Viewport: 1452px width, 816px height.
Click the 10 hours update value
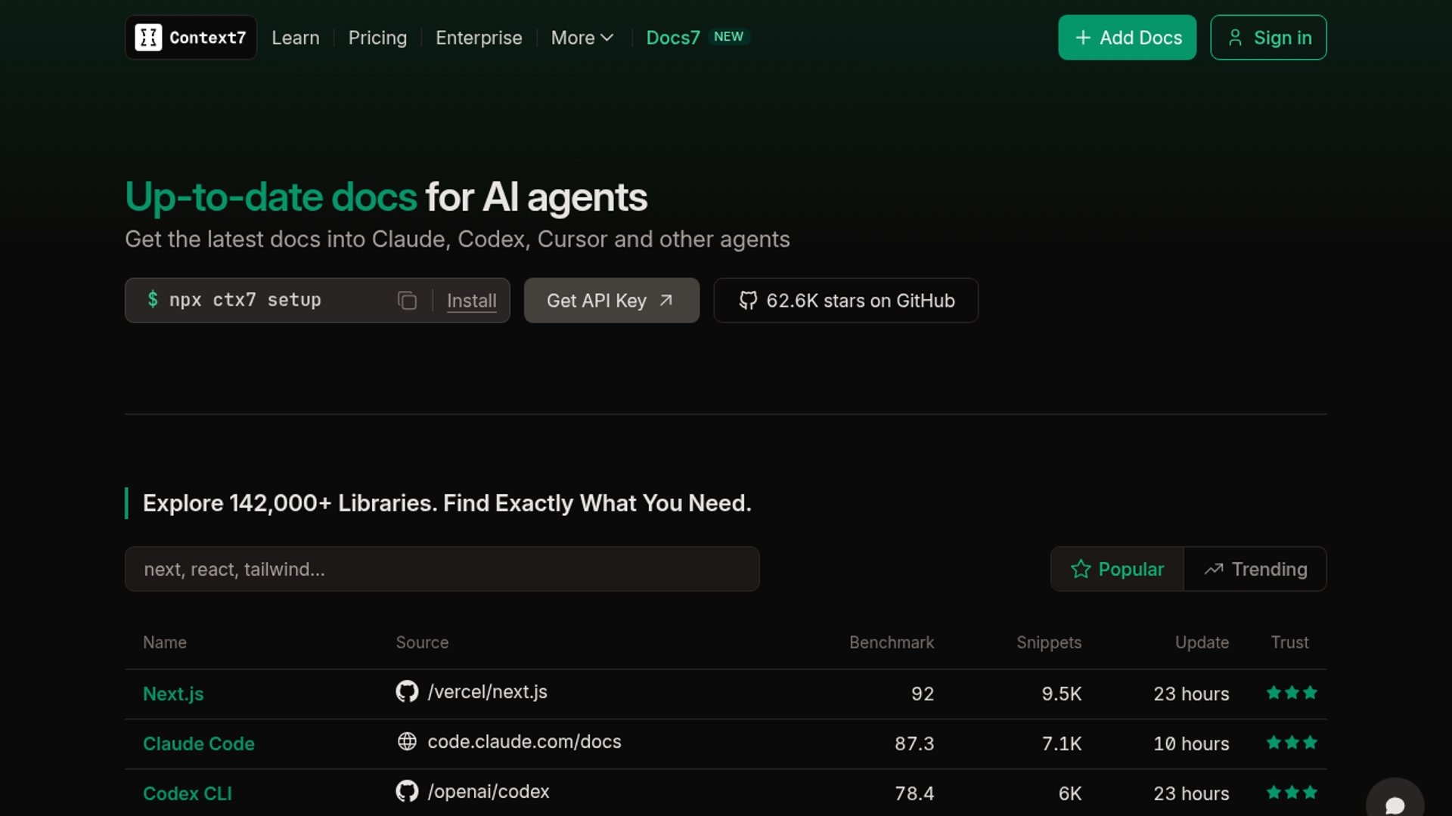(x=1191, y=743)
